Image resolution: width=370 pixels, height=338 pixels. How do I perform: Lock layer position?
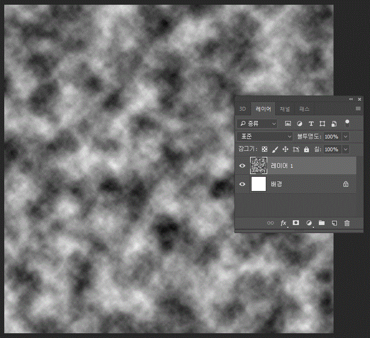pyautogui.click(x=285, y=149)
